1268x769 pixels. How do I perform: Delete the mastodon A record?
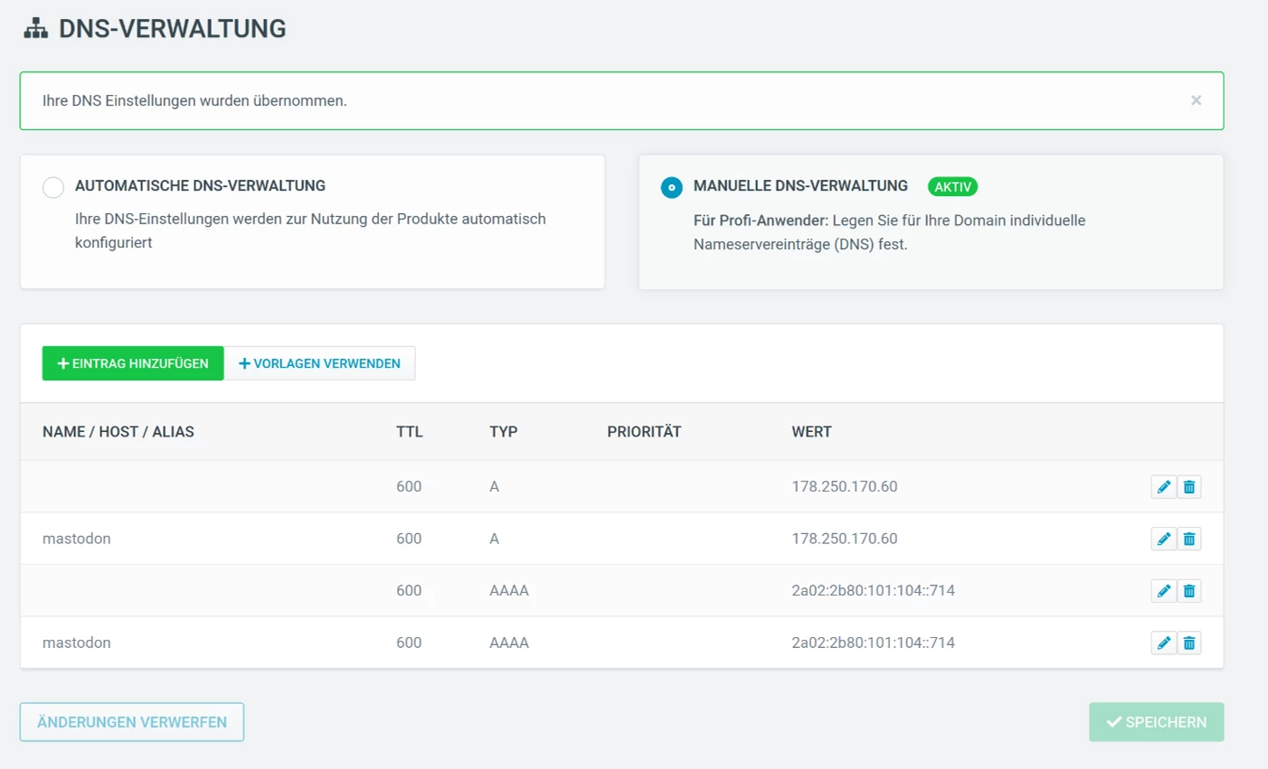(x=1189, y=539)
